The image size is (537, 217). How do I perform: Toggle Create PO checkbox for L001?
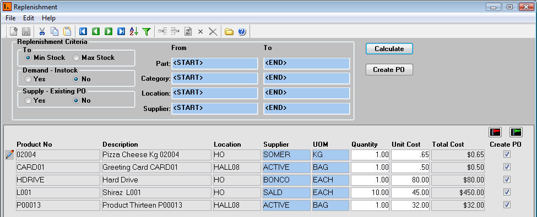tap(507, 192)
